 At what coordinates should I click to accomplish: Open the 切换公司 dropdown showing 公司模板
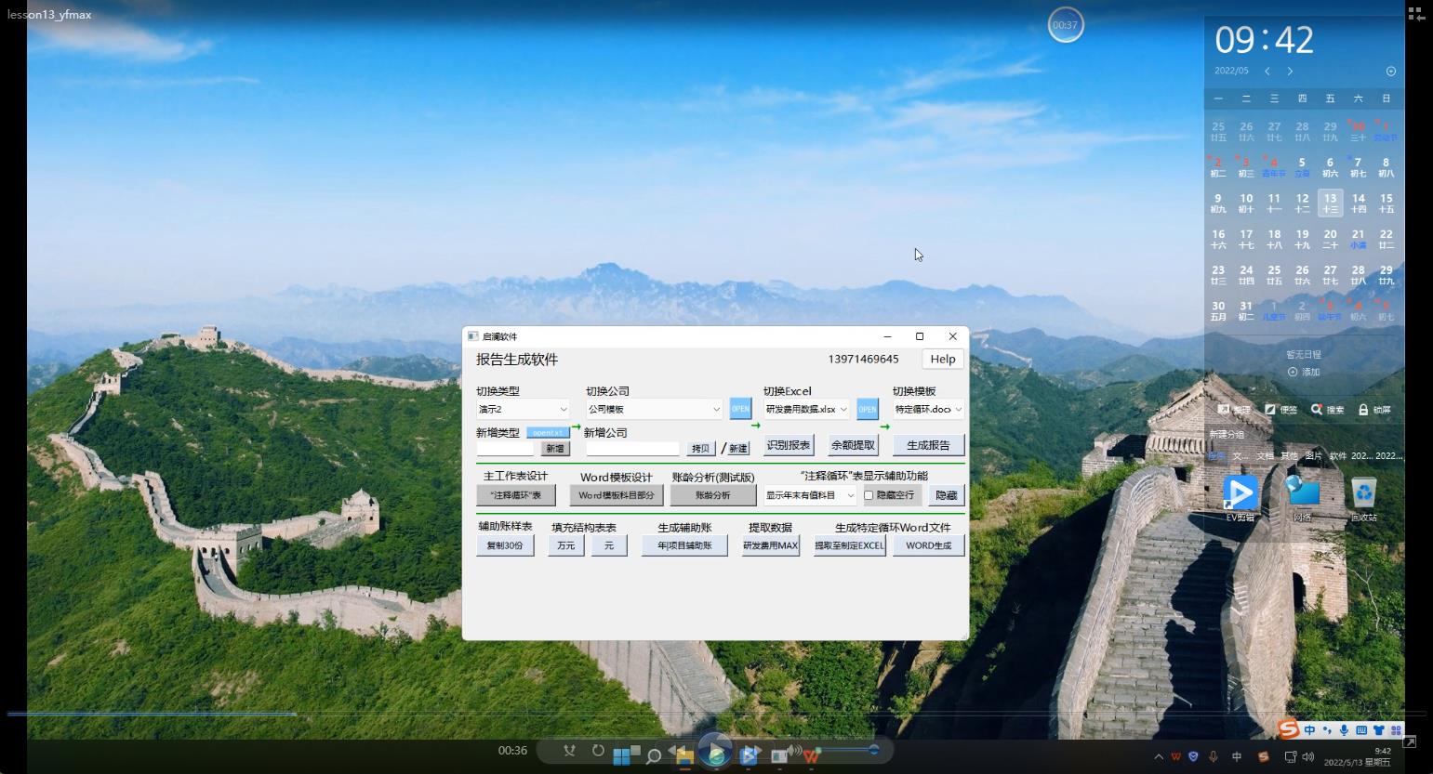(654, 409)
